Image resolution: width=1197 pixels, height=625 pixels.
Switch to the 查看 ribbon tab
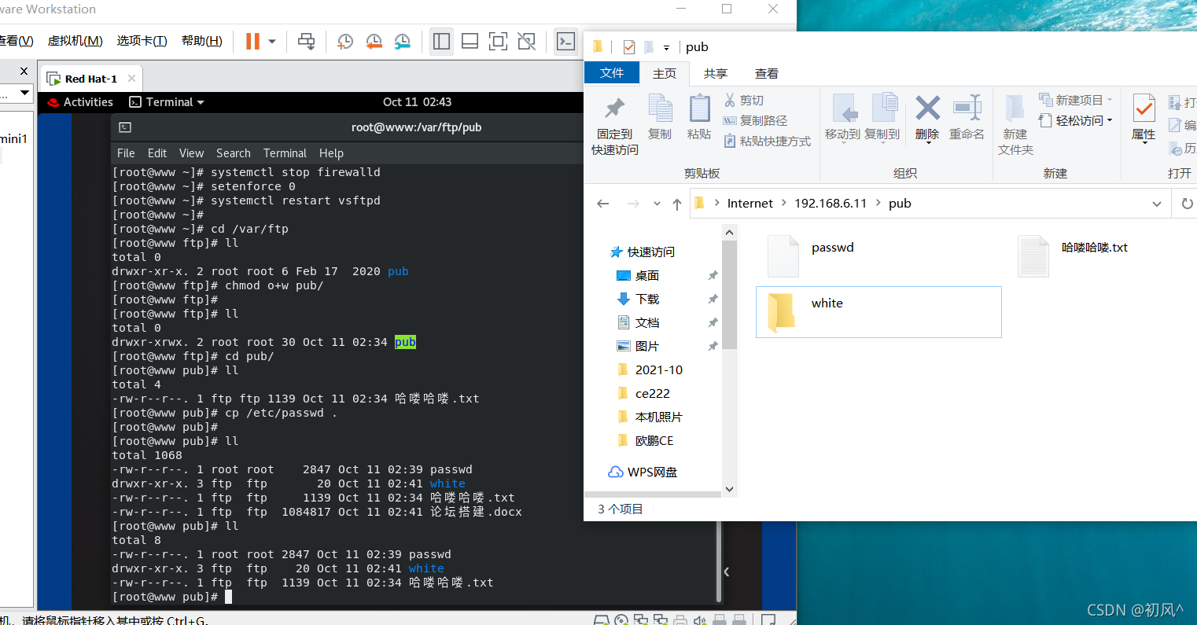pos(766,73)
